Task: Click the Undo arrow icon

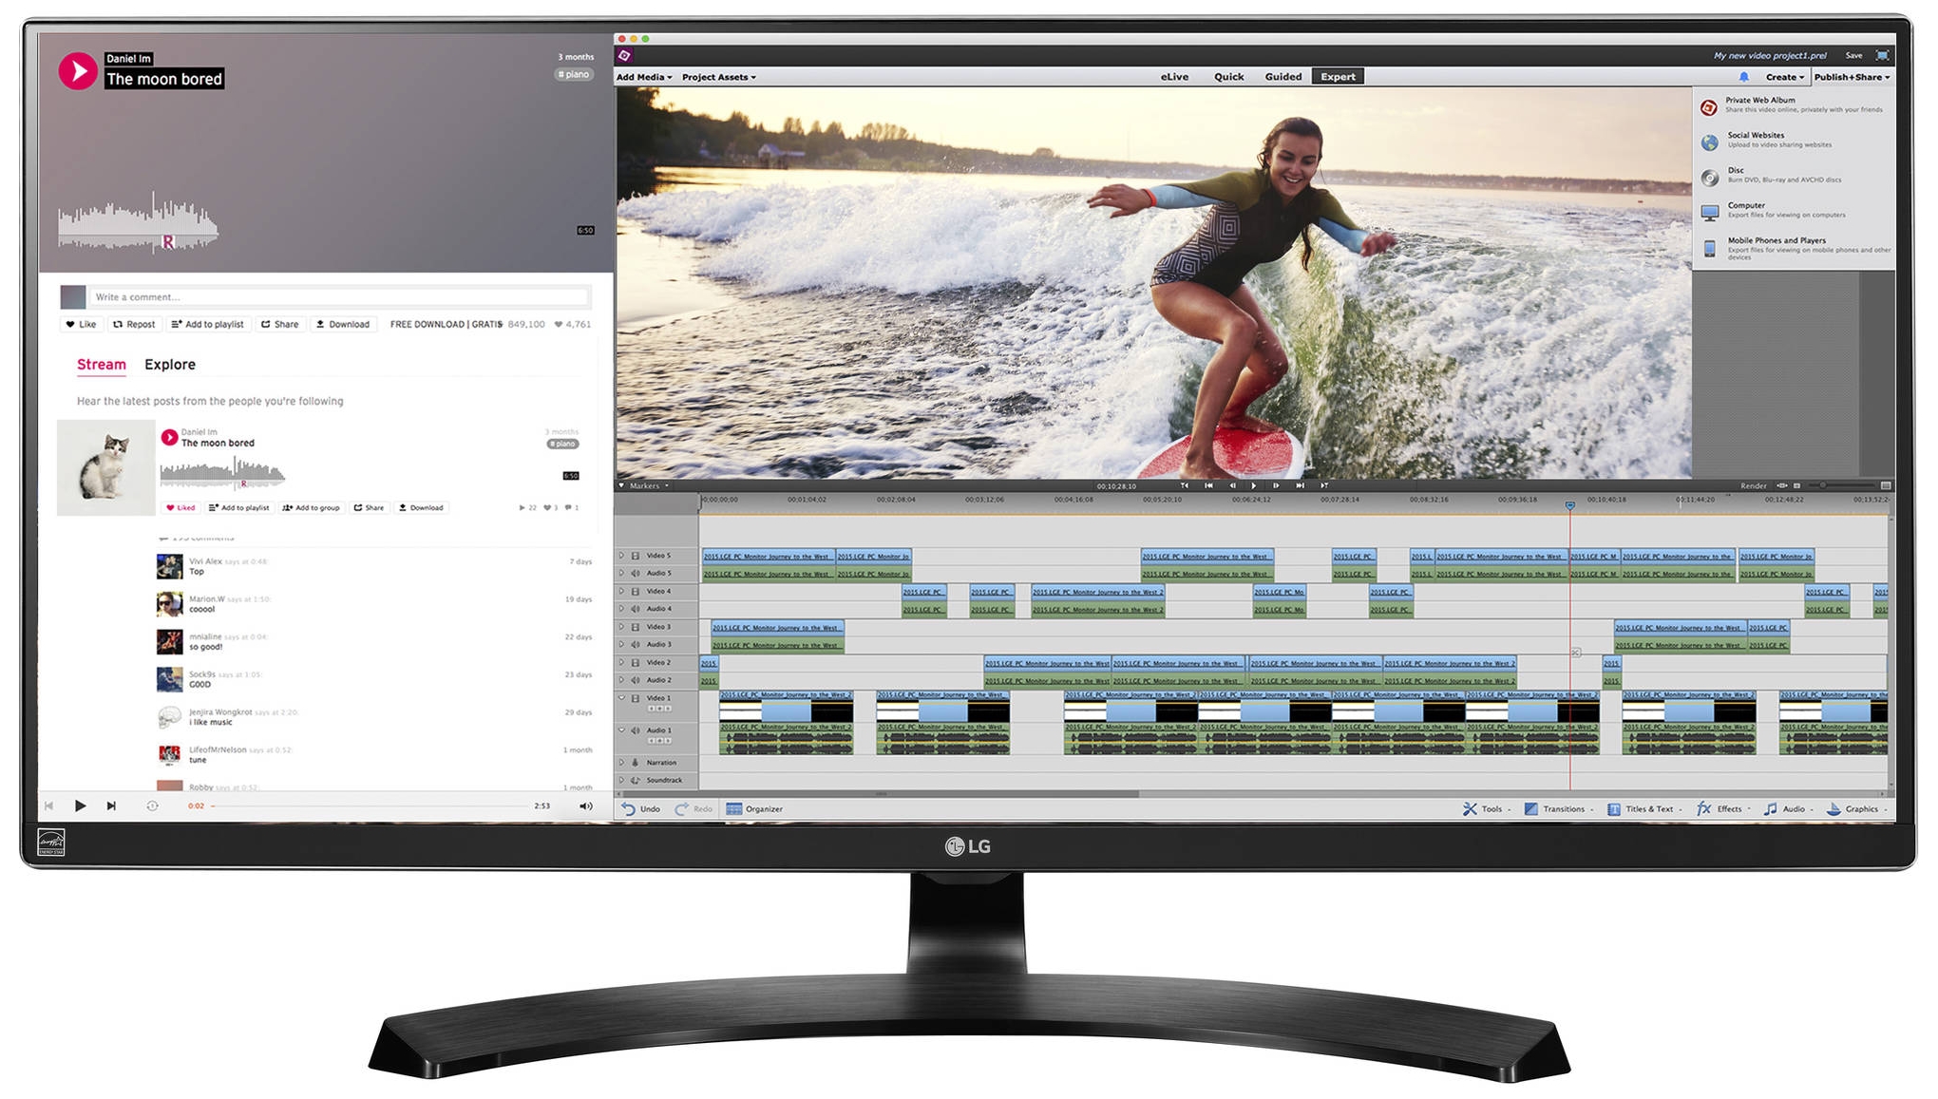Action: [629, 809]
